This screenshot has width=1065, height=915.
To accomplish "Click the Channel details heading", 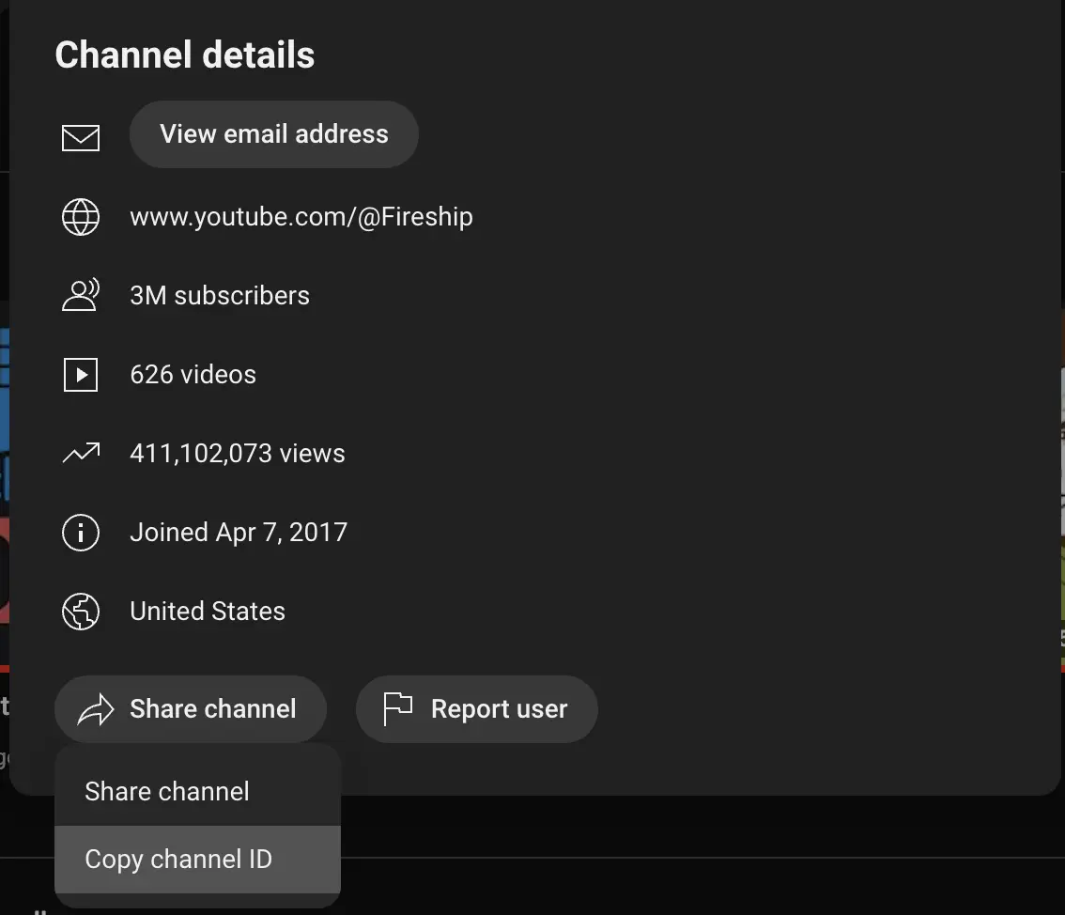I will tap(185, 54).
